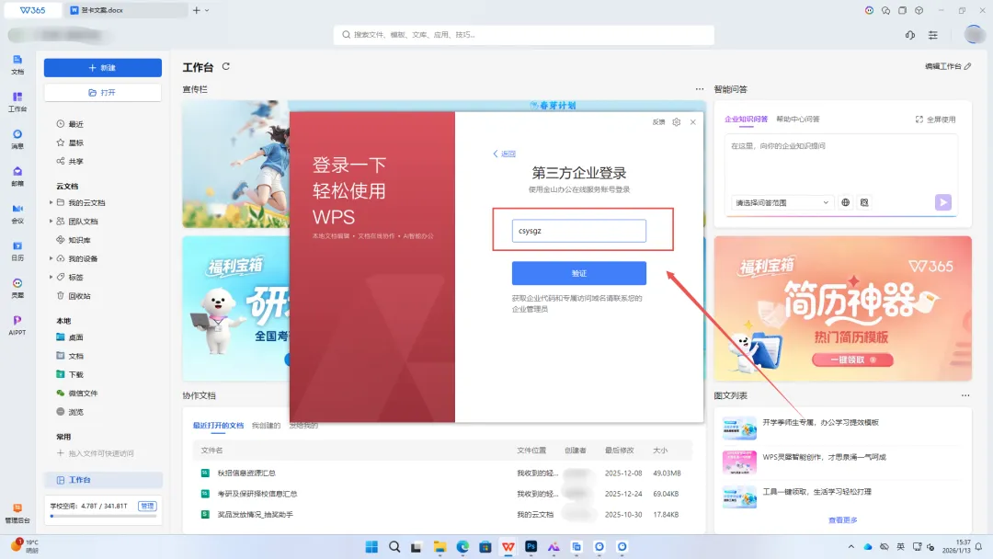Click the enterprise knowledge question text area
This screenshot has width=993, height=559.
841,162
